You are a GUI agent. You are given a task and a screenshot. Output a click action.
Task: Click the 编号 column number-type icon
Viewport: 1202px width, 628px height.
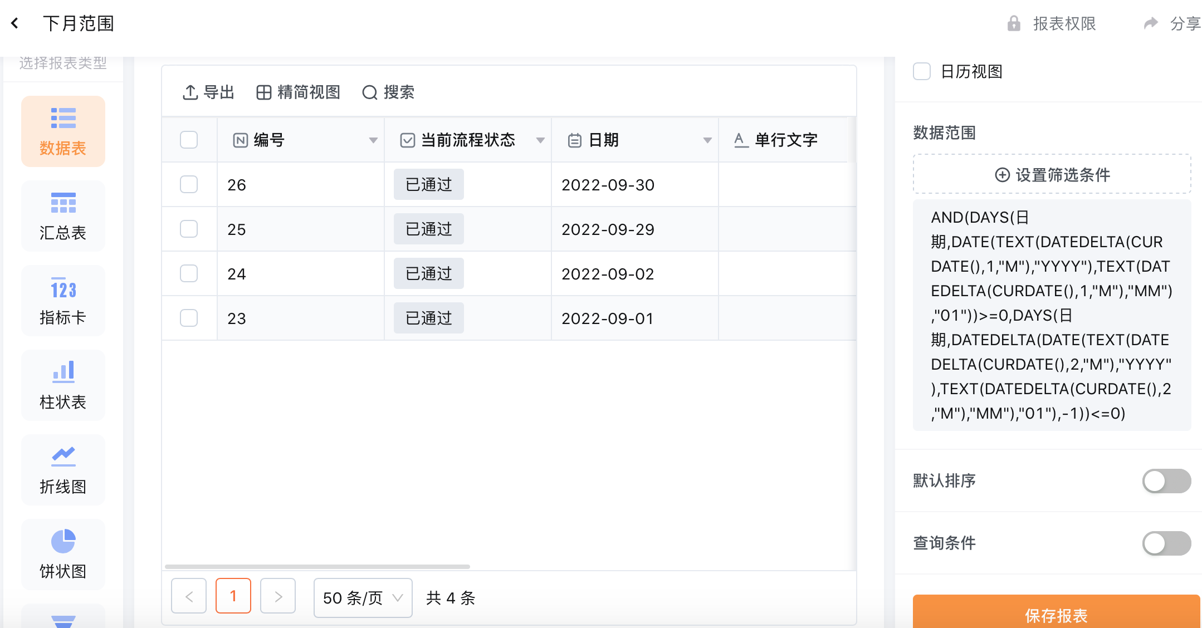coord(240,140)
